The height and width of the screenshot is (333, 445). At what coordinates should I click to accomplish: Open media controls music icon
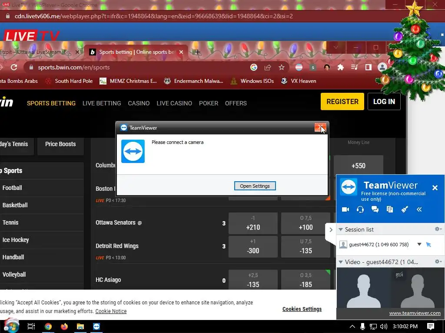tap(355, 67)
